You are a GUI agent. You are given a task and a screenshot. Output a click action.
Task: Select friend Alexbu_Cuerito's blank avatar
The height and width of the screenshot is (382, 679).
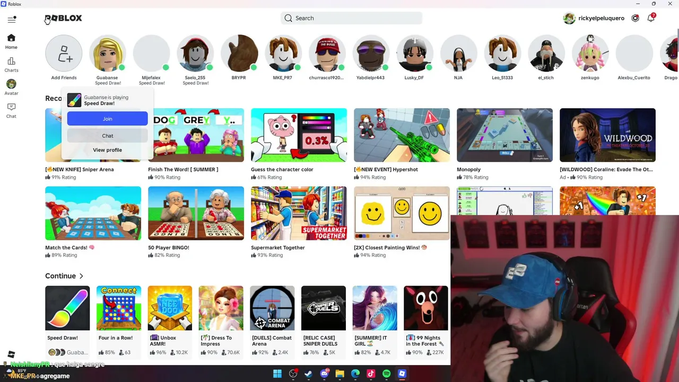(x=634, y=53)
